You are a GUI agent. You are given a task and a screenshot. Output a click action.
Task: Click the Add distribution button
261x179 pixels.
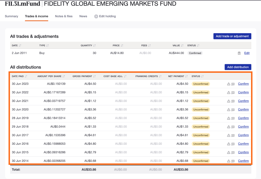(238, 67)
